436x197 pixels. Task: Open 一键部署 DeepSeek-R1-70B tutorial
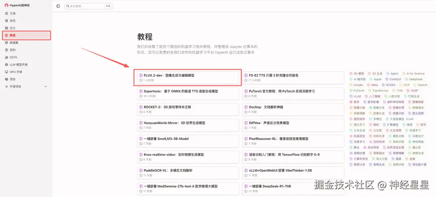coord(293,189)
